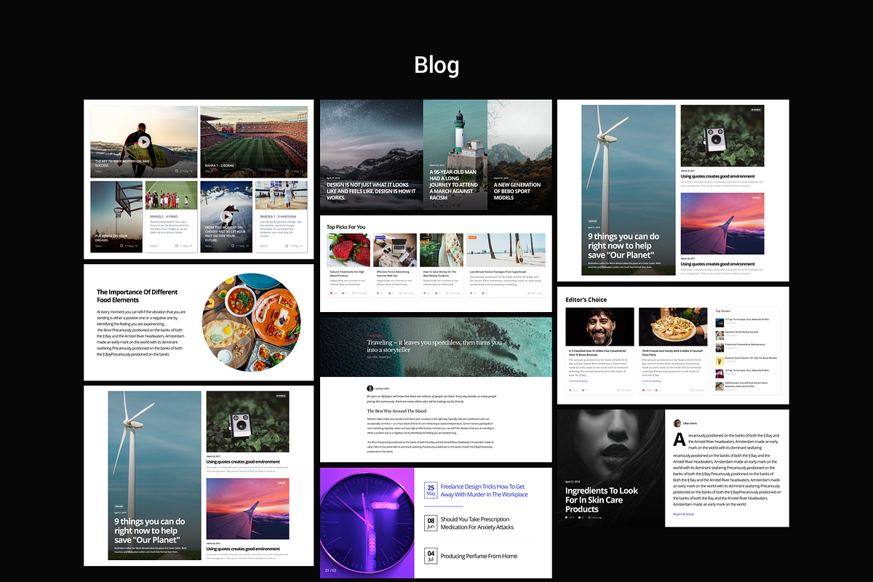
Task: Play the surfer motivation video
Action: [x=144, y=141]
